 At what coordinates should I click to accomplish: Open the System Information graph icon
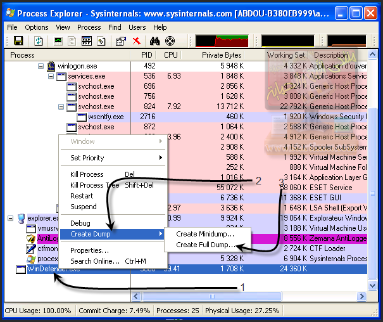58,41
